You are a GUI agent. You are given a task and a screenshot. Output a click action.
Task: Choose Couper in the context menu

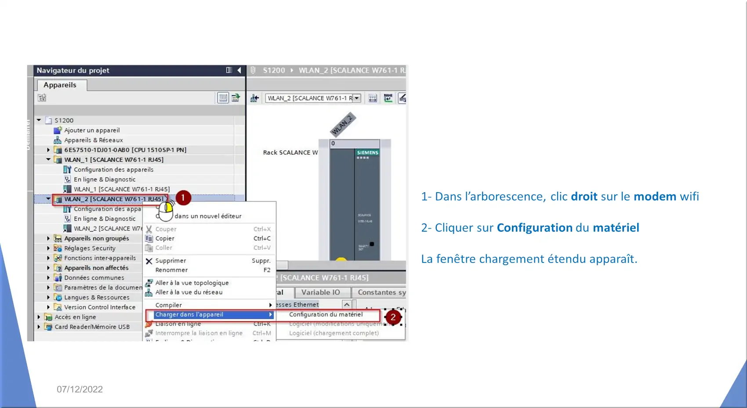pos(209,229)
